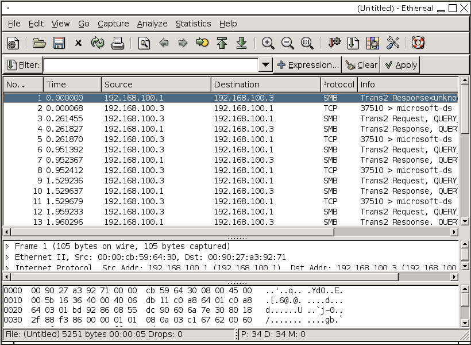Image resolution: width=471 pixels, height=345 pixels.
Task: Open a capture file with folder icon
Action: tap(39, 43)
